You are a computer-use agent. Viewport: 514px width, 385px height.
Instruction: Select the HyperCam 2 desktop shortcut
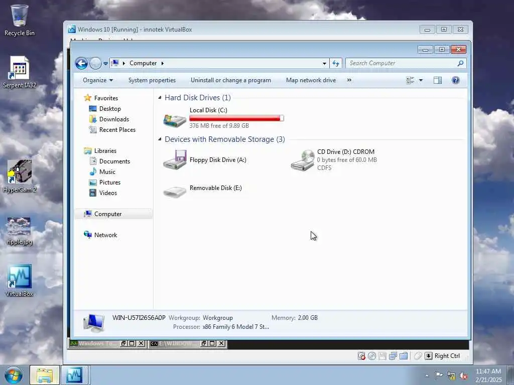click(x=20, y=176)
